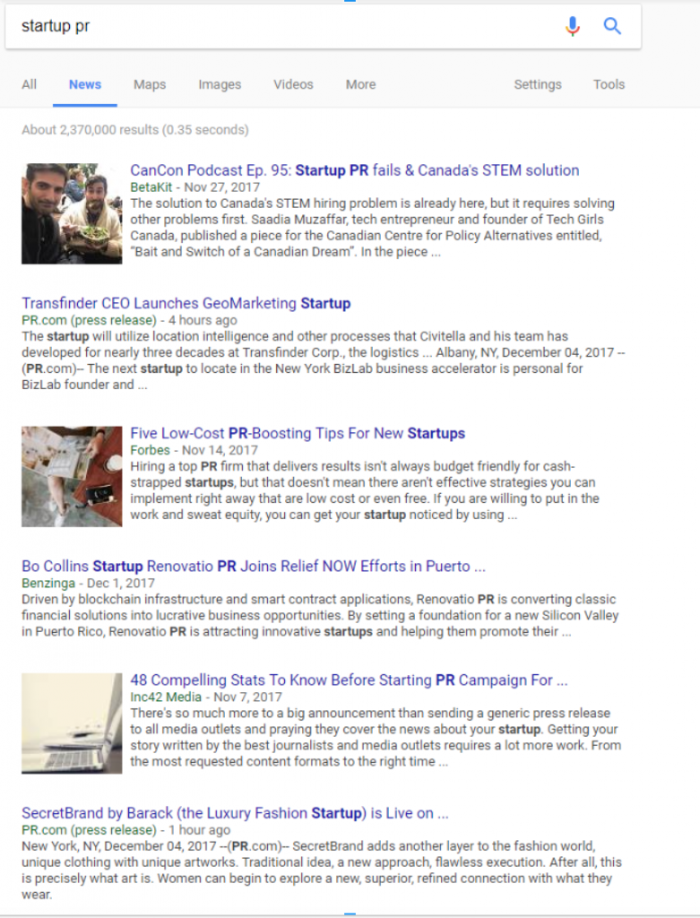
Task: Switch to the Images tab
Action: (x=220, y=84)
